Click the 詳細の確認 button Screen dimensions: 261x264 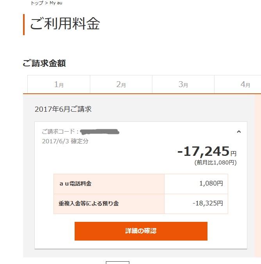141,231
